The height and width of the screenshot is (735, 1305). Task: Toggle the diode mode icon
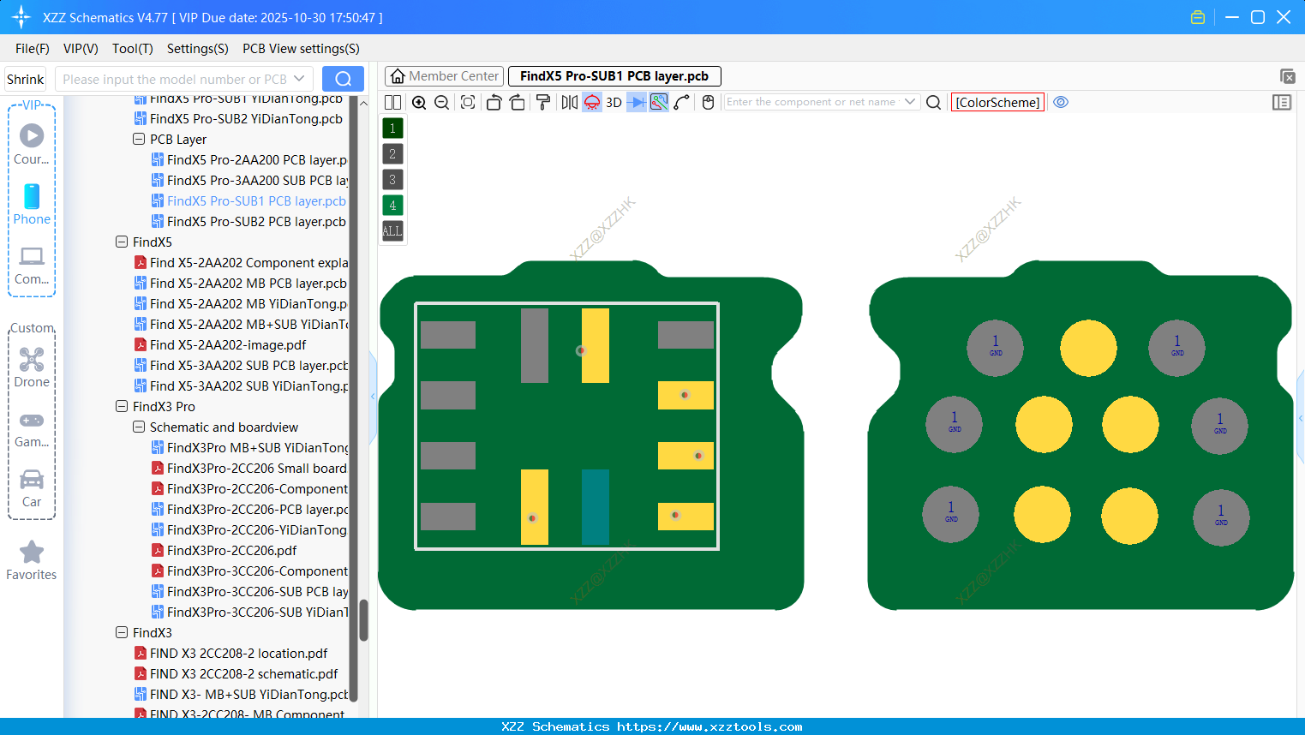[637, 103]
